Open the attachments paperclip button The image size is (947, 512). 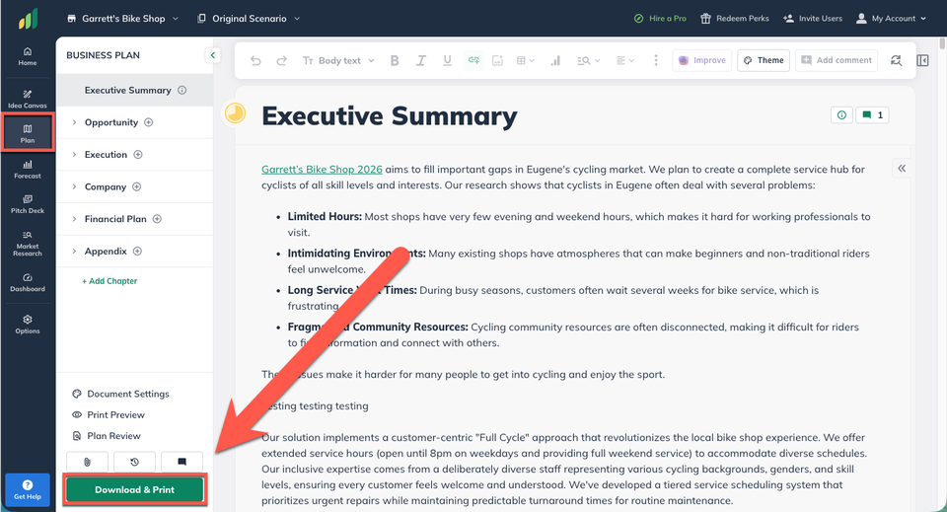click(x=87, y=462)
